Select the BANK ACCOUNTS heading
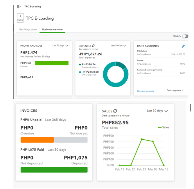The width and height of the screenshot is (194, 189). (148, 46)
